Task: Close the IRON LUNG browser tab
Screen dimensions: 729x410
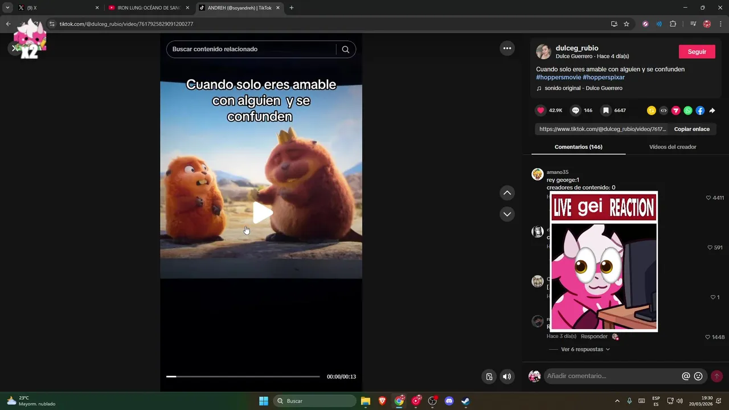Action: (x=187, y=8)
